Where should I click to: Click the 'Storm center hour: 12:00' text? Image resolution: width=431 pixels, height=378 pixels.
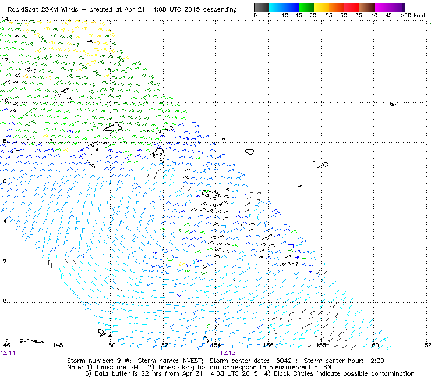click(344, 361)
